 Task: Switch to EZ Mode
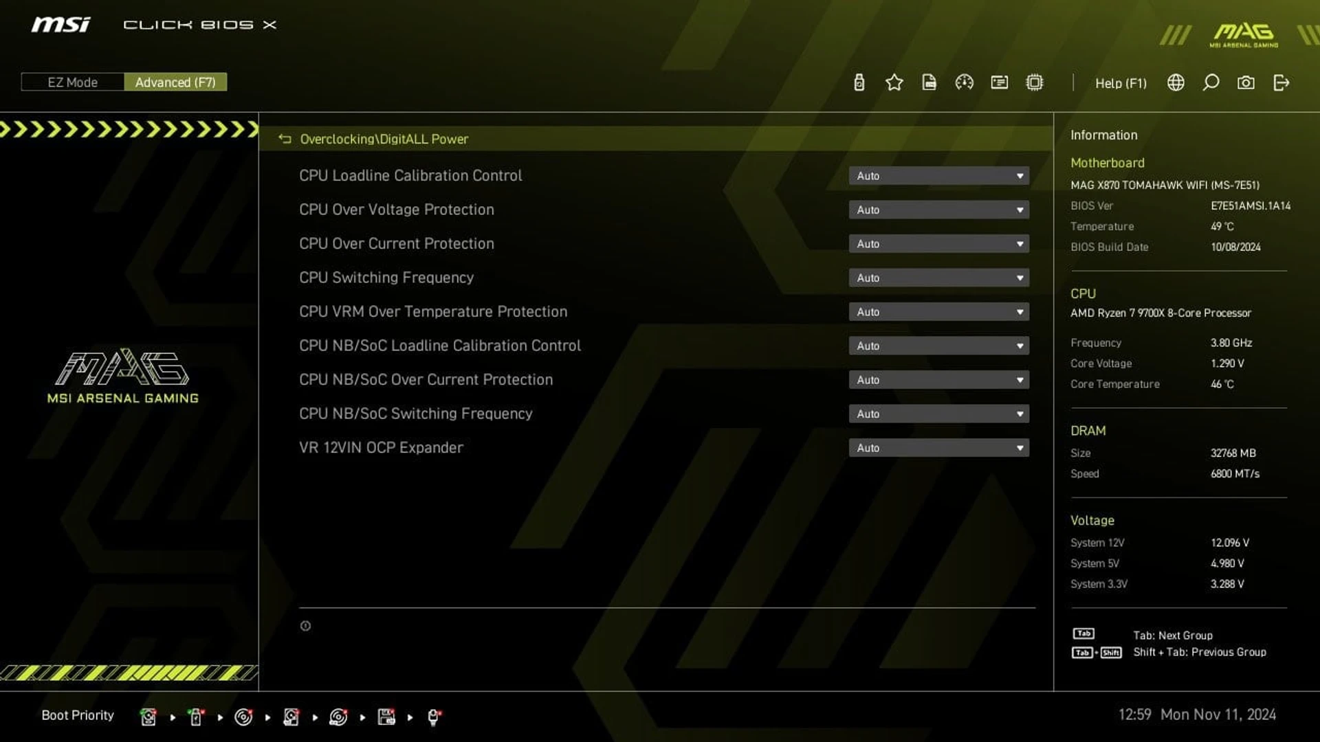click(72, 82)
